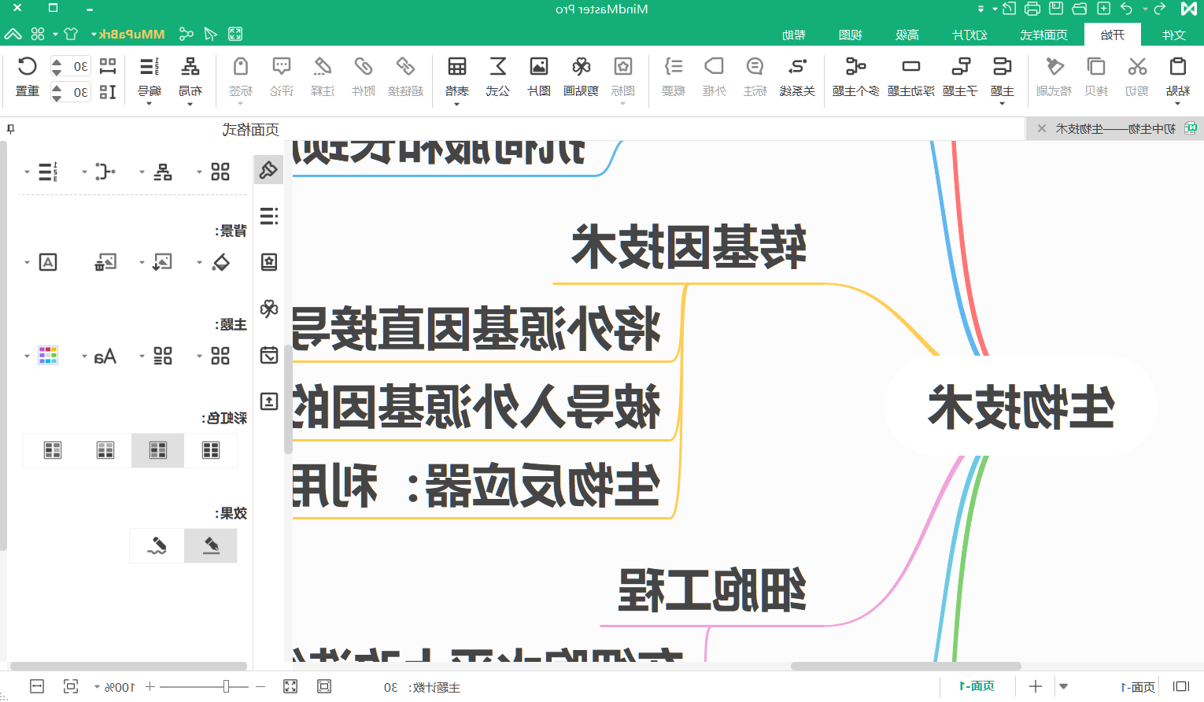
Task: Close the 初中生物——生物技术 document tab
Action: 1041,128
